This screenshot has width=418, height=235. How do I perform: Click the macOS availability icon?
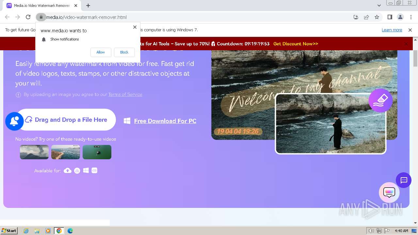77,170
